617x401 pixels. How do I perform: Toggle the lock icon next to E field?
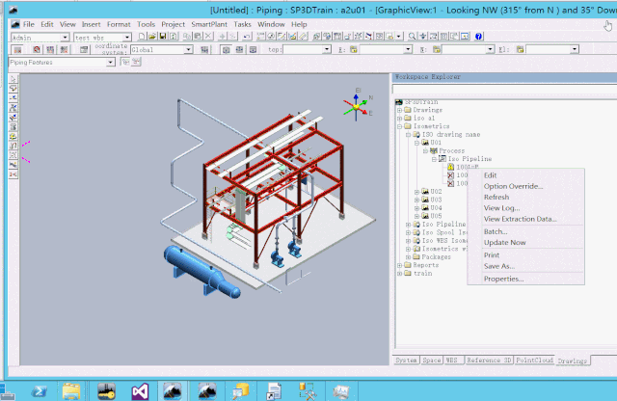pyautogui.click(x=354, y=49)
